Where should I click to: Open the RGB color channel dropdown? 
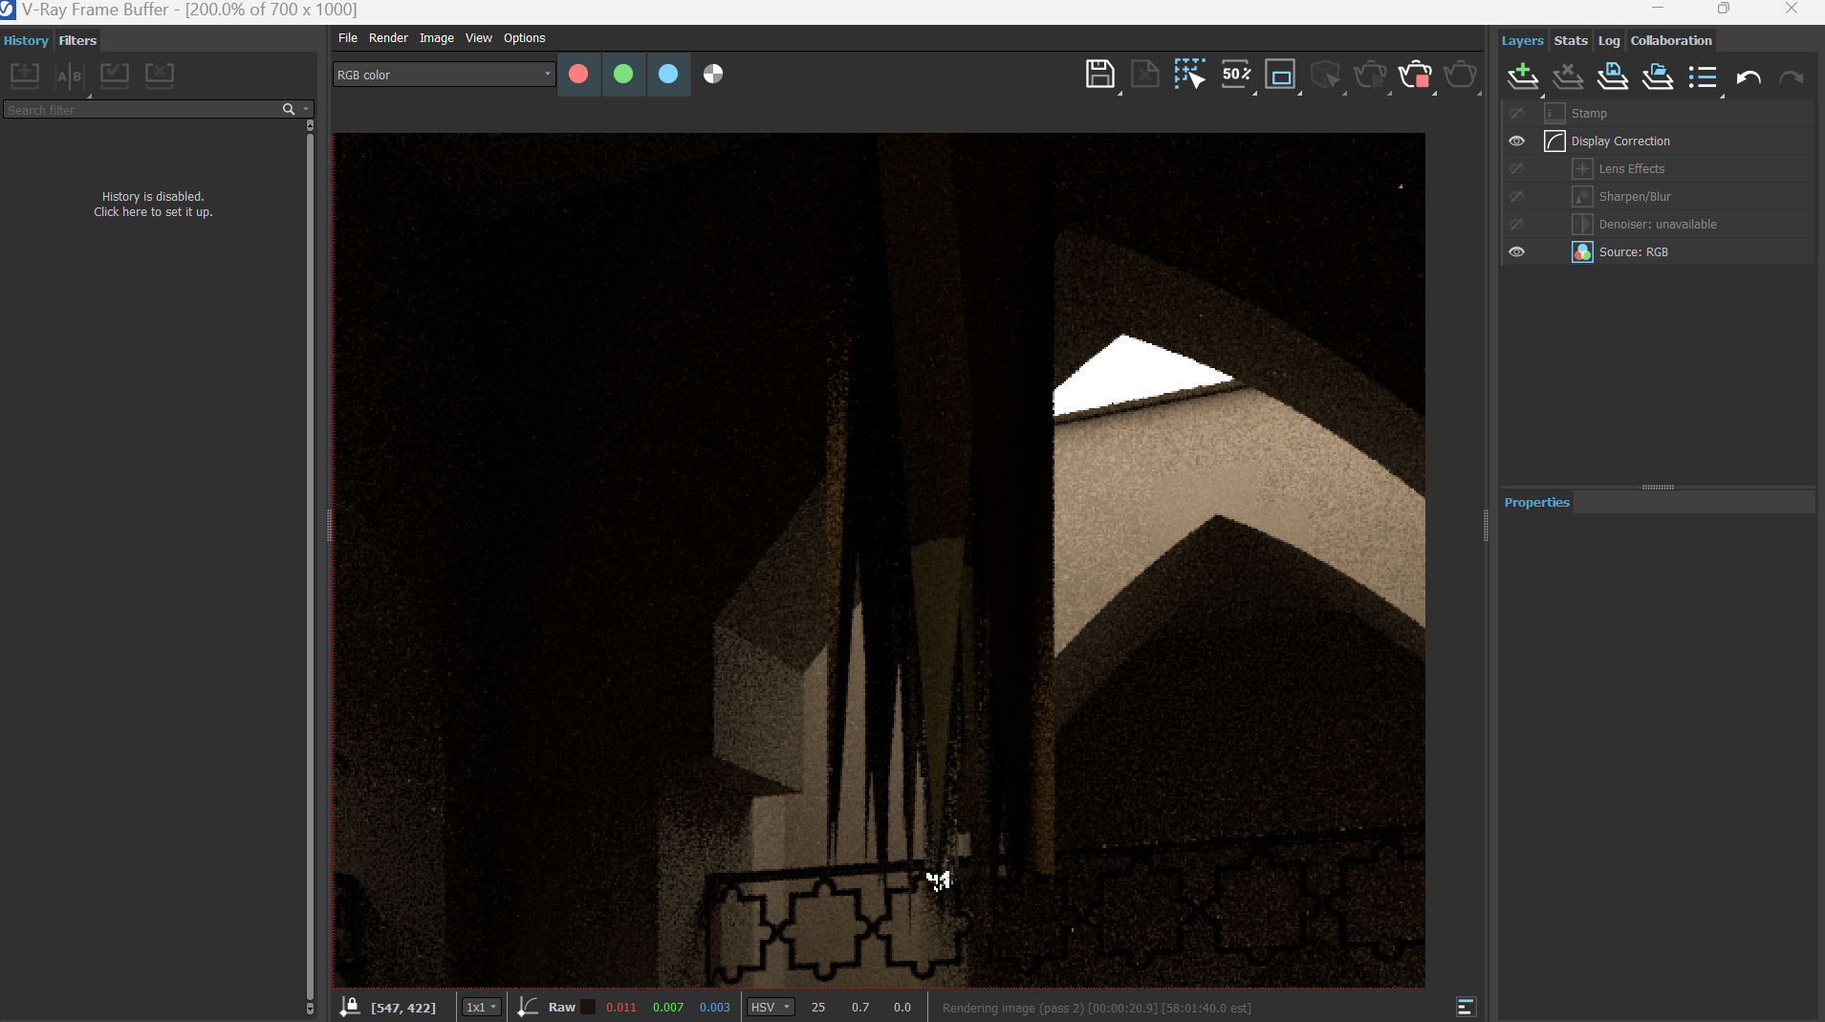(x=444, y=75)
